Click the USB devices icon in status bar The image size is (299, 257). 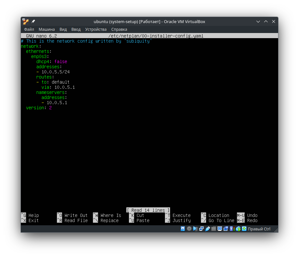coord(208,229)
